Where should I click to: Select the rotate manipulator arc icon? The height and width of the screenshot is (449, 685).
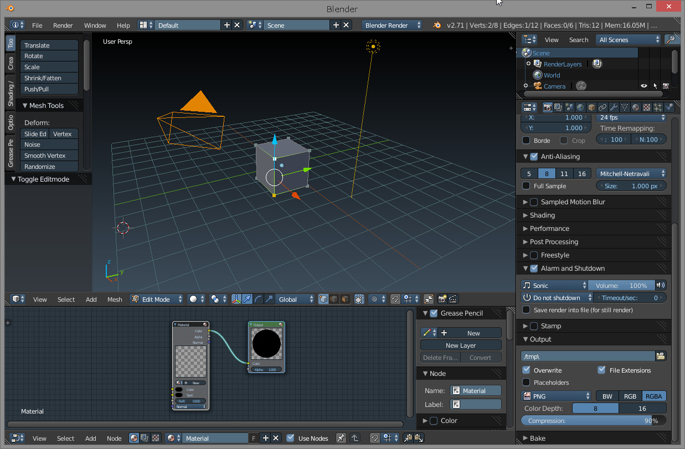tap(259, 299)
